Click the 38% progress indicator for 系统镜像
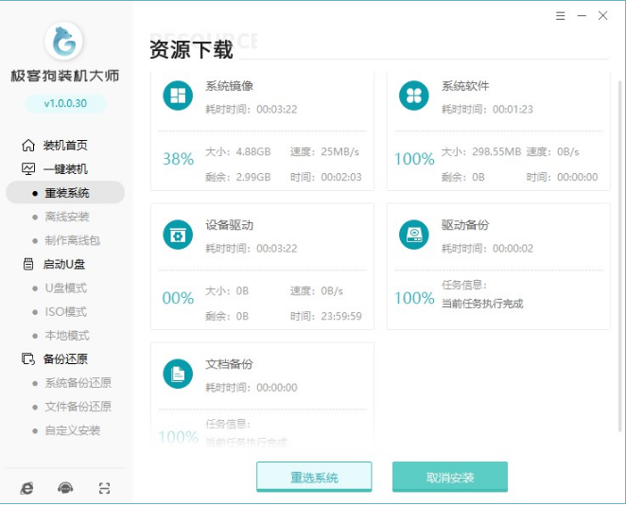 (178, 159)
